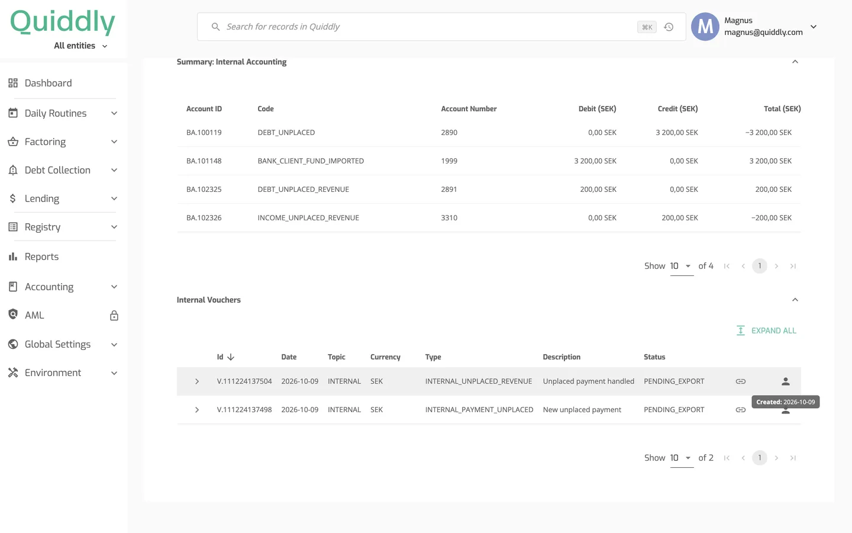Open rows-per-page dropdown in the summary table
Image resolution: width=852 pixels, height=533 pixels.
click(x=682, y=266)
